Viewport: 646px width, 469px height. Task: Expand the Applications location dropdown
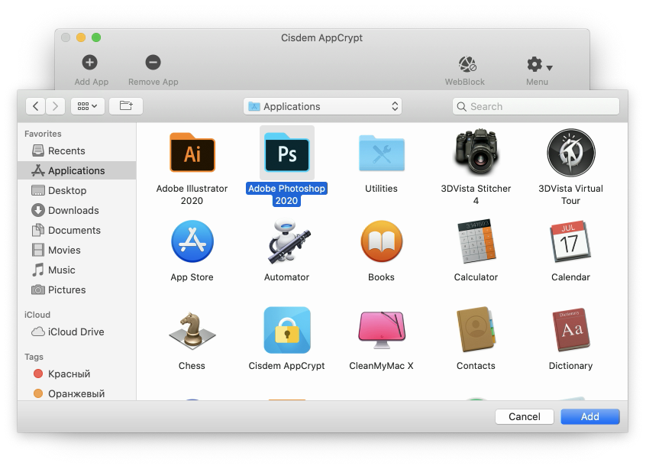(x=322, y=106)
